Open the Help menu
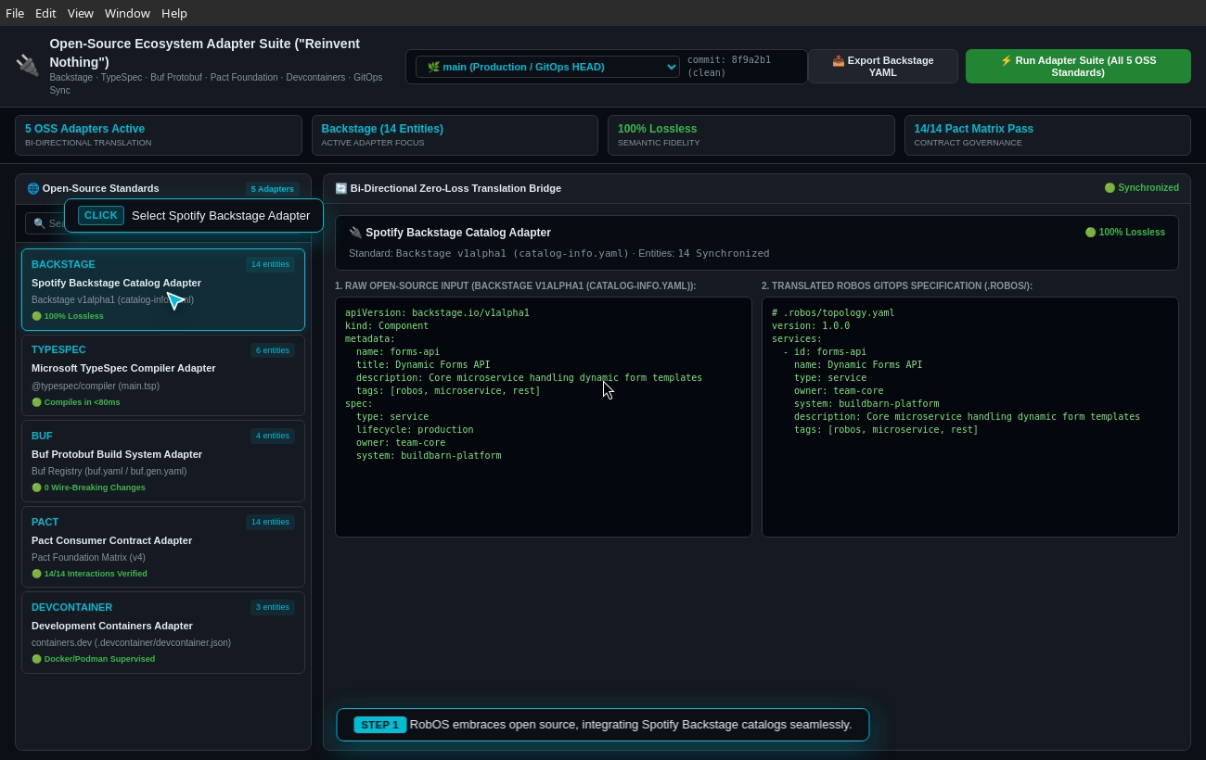 click(x=174, y=13)
